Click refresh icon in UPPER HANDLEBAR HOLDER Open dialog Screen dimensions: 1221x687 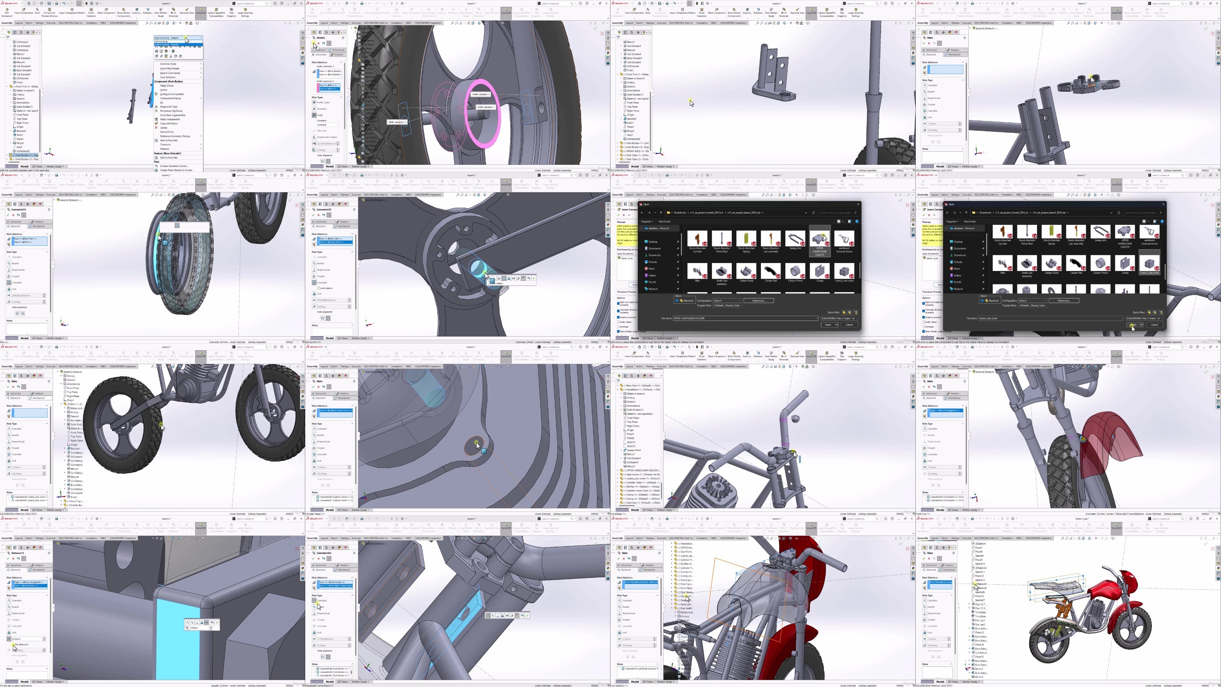[x=813, y=213]
